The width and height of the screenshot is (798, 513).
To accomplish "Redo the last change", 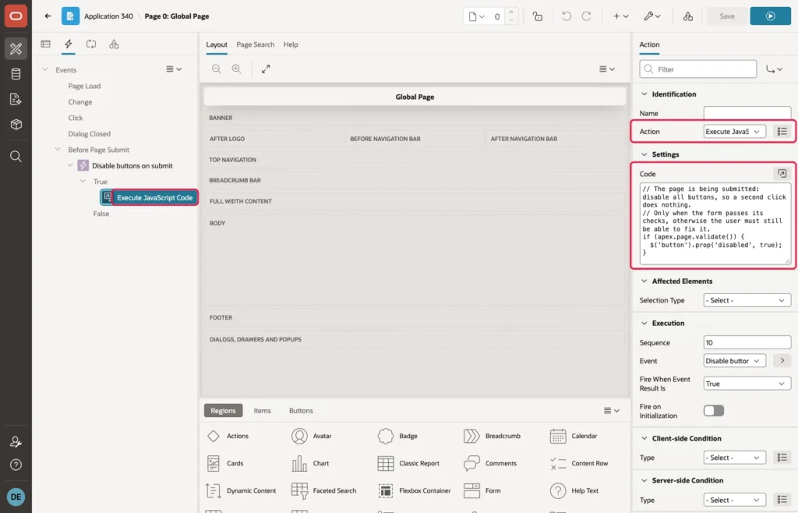I will [x=586, y=16].
